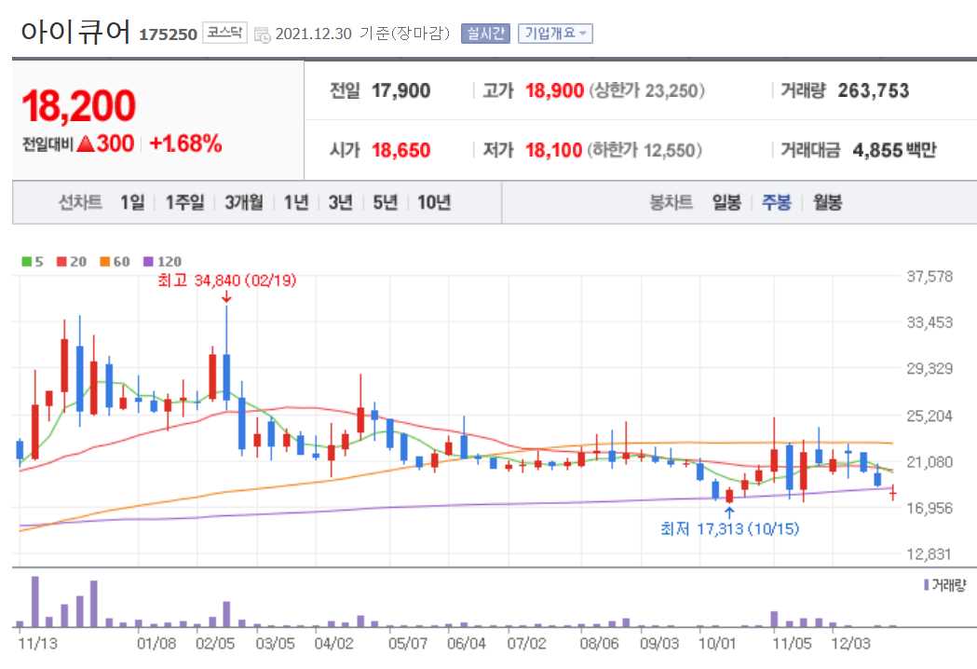
Task: Click the 최저 17,313 (10/15) low marker
Action: (x=729, y=528)
